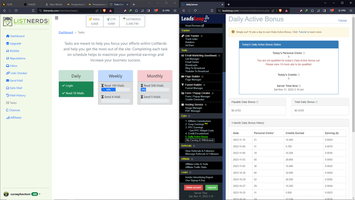
Task: Go back in the LeadsLeap browser window
Action: (x=184, y=11)
